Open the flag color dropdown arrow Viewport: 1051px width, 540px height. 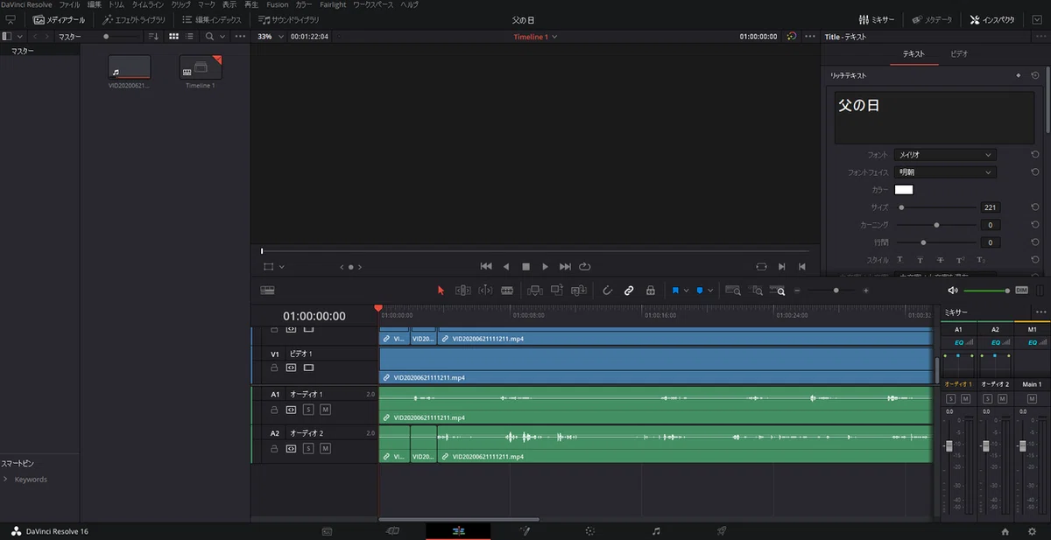coord(686,291)
